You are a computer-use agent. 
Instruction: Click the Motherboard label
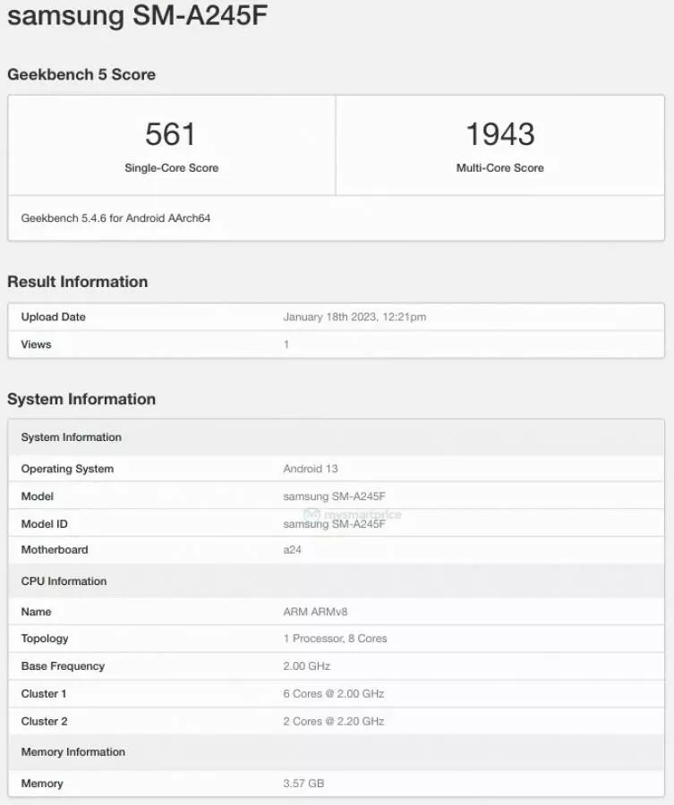pyautogui.click(x=55, y=550)
